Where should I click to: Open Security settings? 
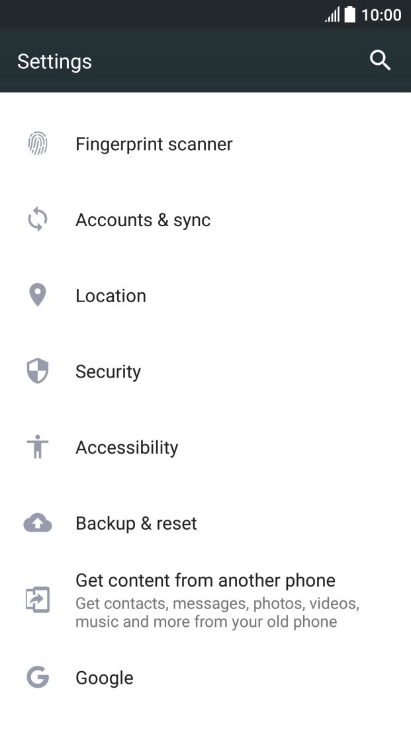108,372
